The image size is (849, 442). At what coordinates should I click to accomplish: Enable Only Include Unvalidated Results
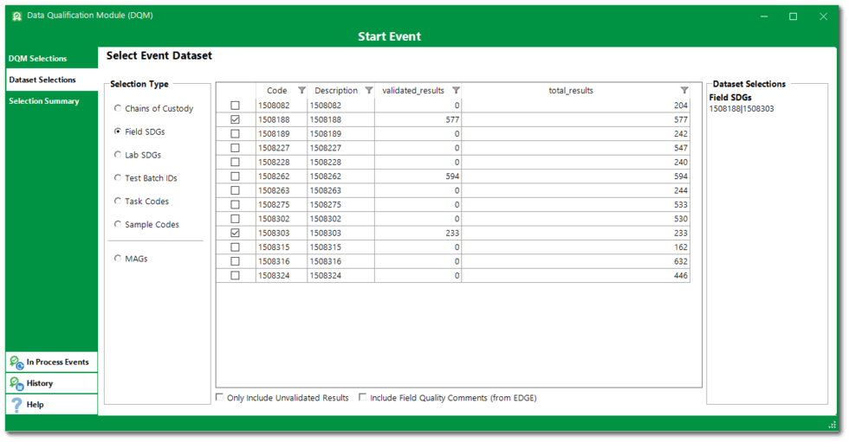coord(219,398)
